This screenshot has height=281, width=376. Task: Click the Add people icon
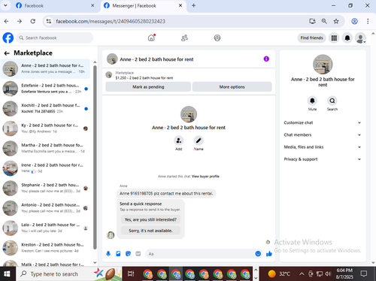179,140
